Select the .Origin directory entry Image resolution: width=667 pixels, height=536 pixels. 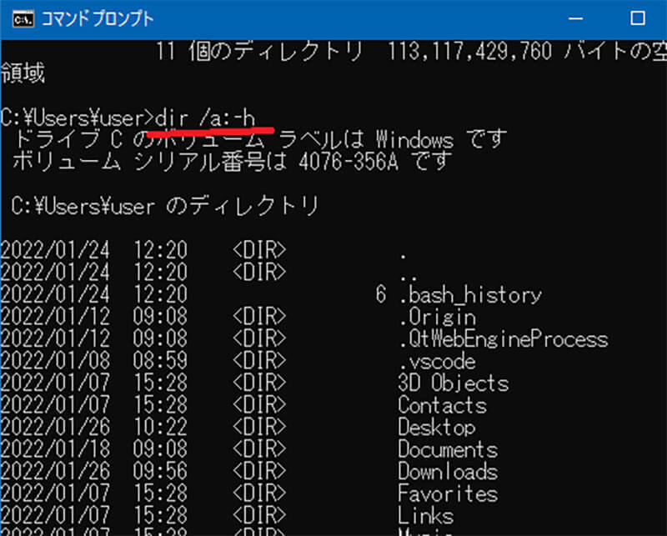pyautogui.click(x=438, y=318)
